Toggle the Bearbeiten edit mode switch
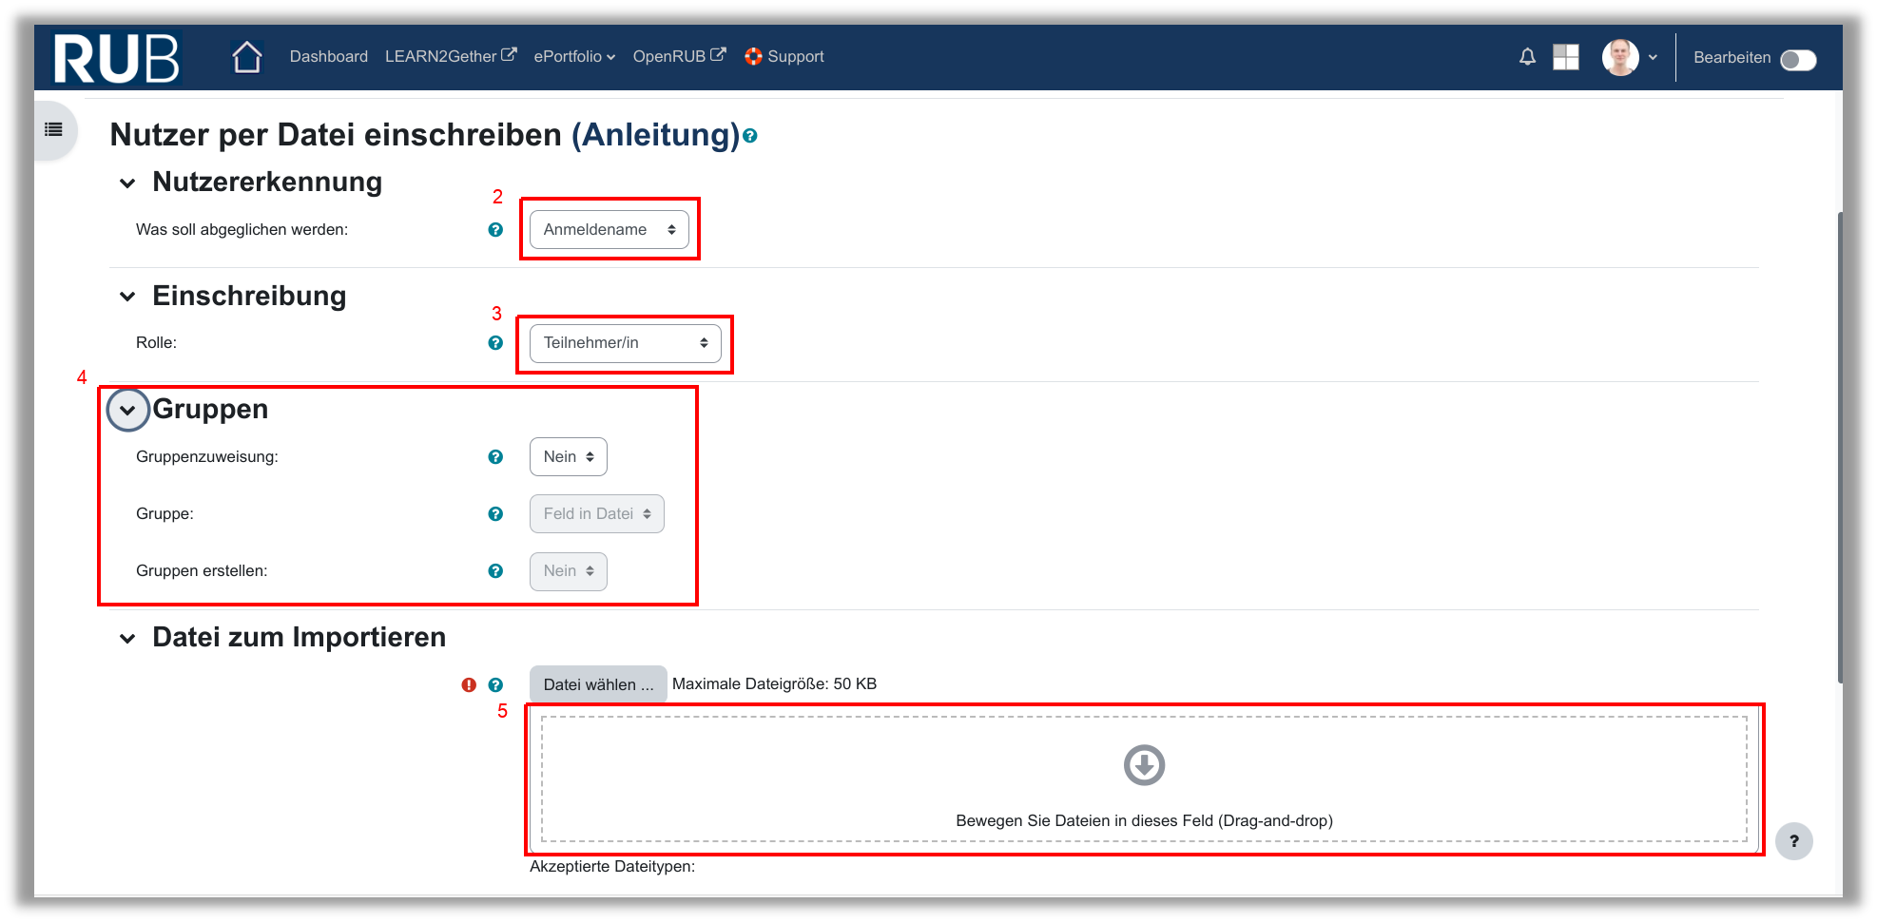The image size is (1877, 923). pyautogui.click(x=1797, y=59)
